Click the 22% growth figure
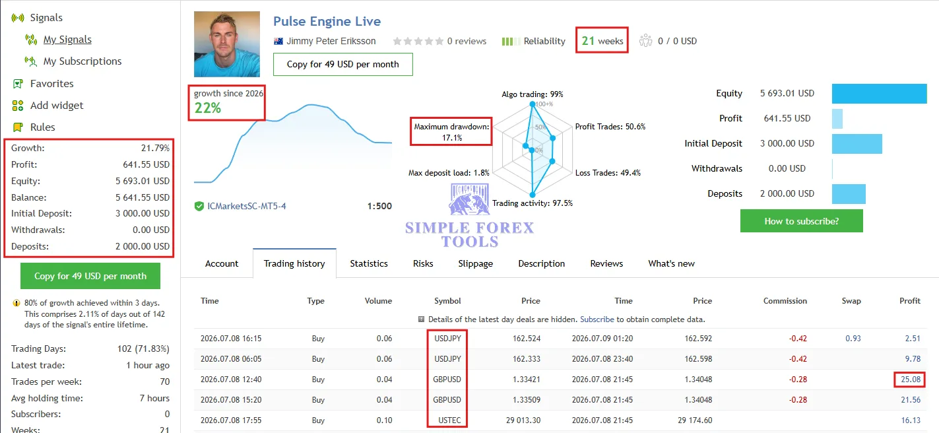 coord(208,108)
